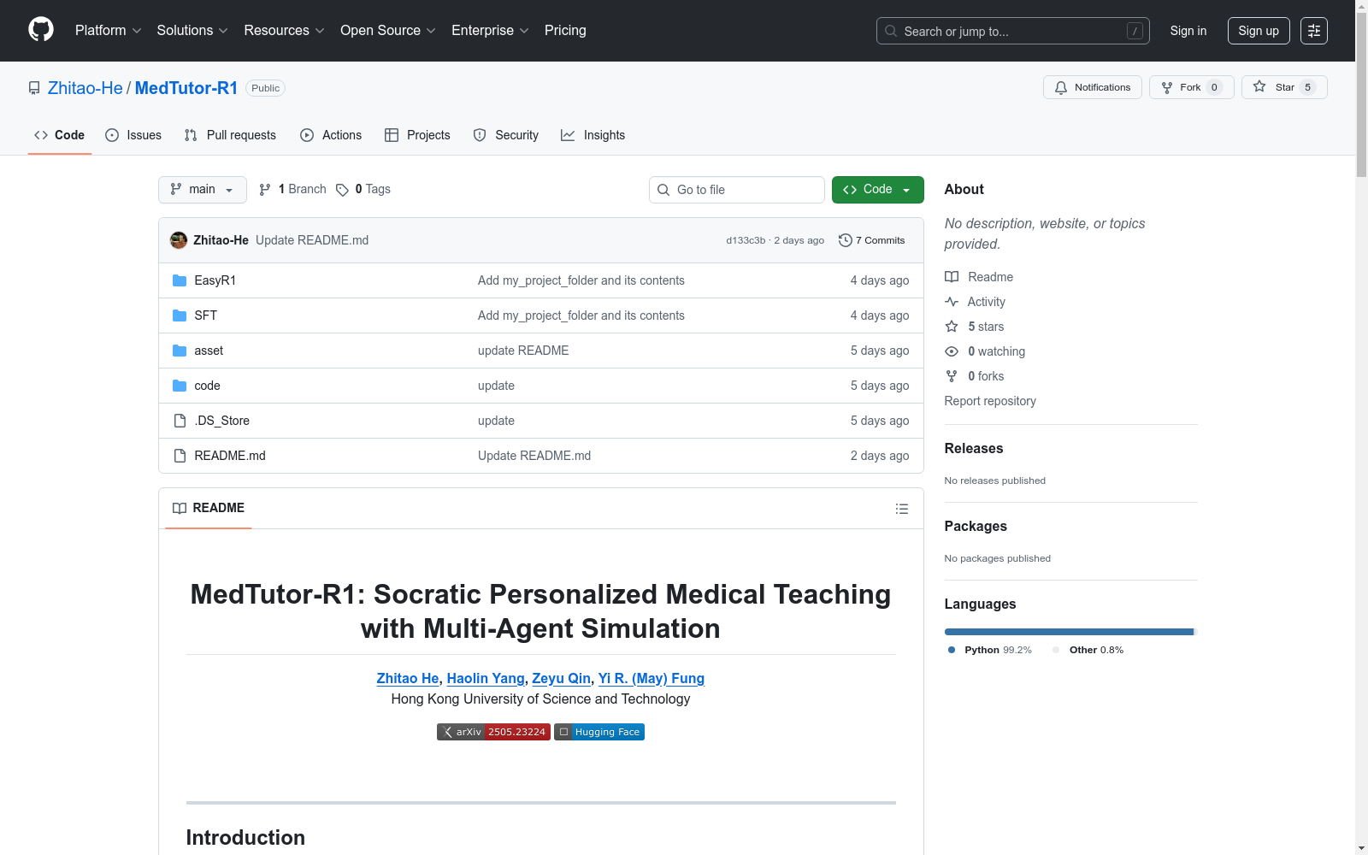Open the MedTutor-R1 repository title link

[x=186, y=88]
